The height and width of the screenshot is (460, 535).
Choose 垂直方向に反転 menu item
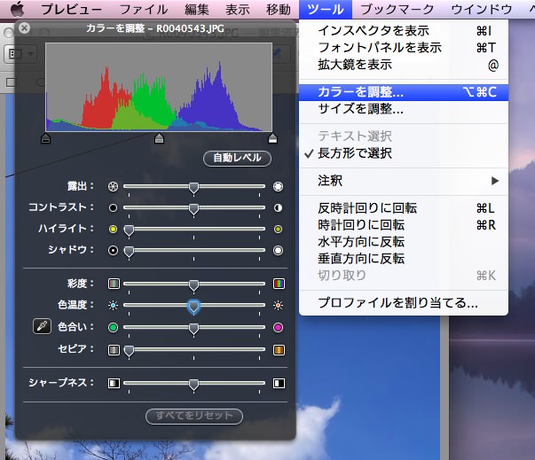pyautogui.click(x=404, y=259)
